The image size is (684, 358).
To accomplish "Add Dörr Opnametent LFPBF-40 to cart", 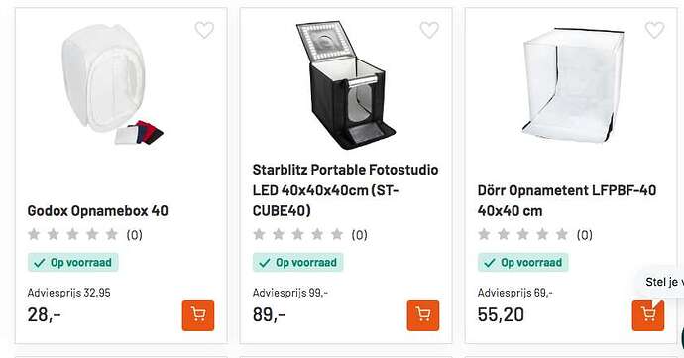I will (x=648, y=315).
